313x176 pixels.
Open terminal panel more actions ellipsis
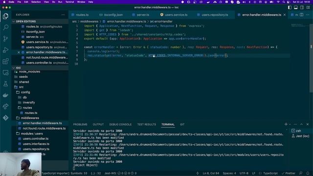pyautogui.click(x=295, y=124)
